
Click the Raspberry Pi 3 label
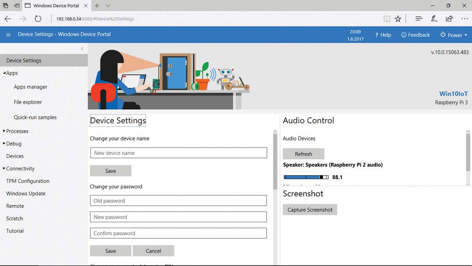451,102
